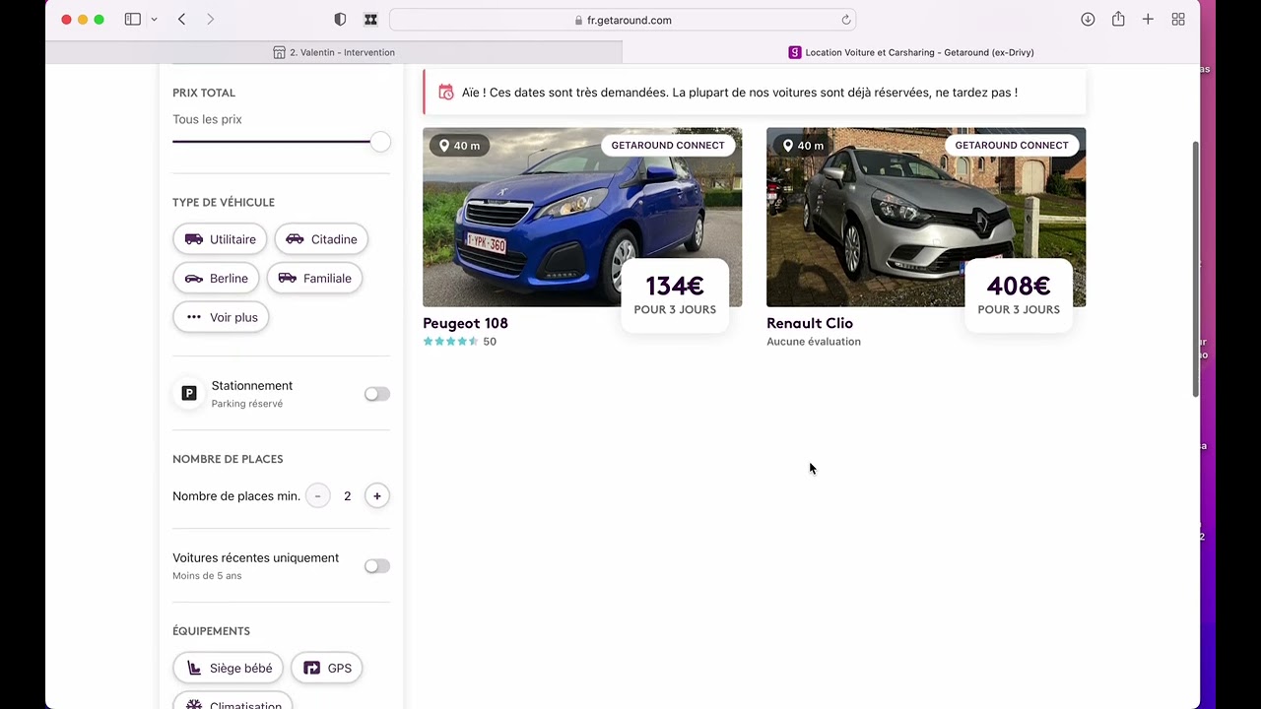Click the page vertical scrollbar
This screenshot has height=709, width=1261.
[x=1195, y=268]
